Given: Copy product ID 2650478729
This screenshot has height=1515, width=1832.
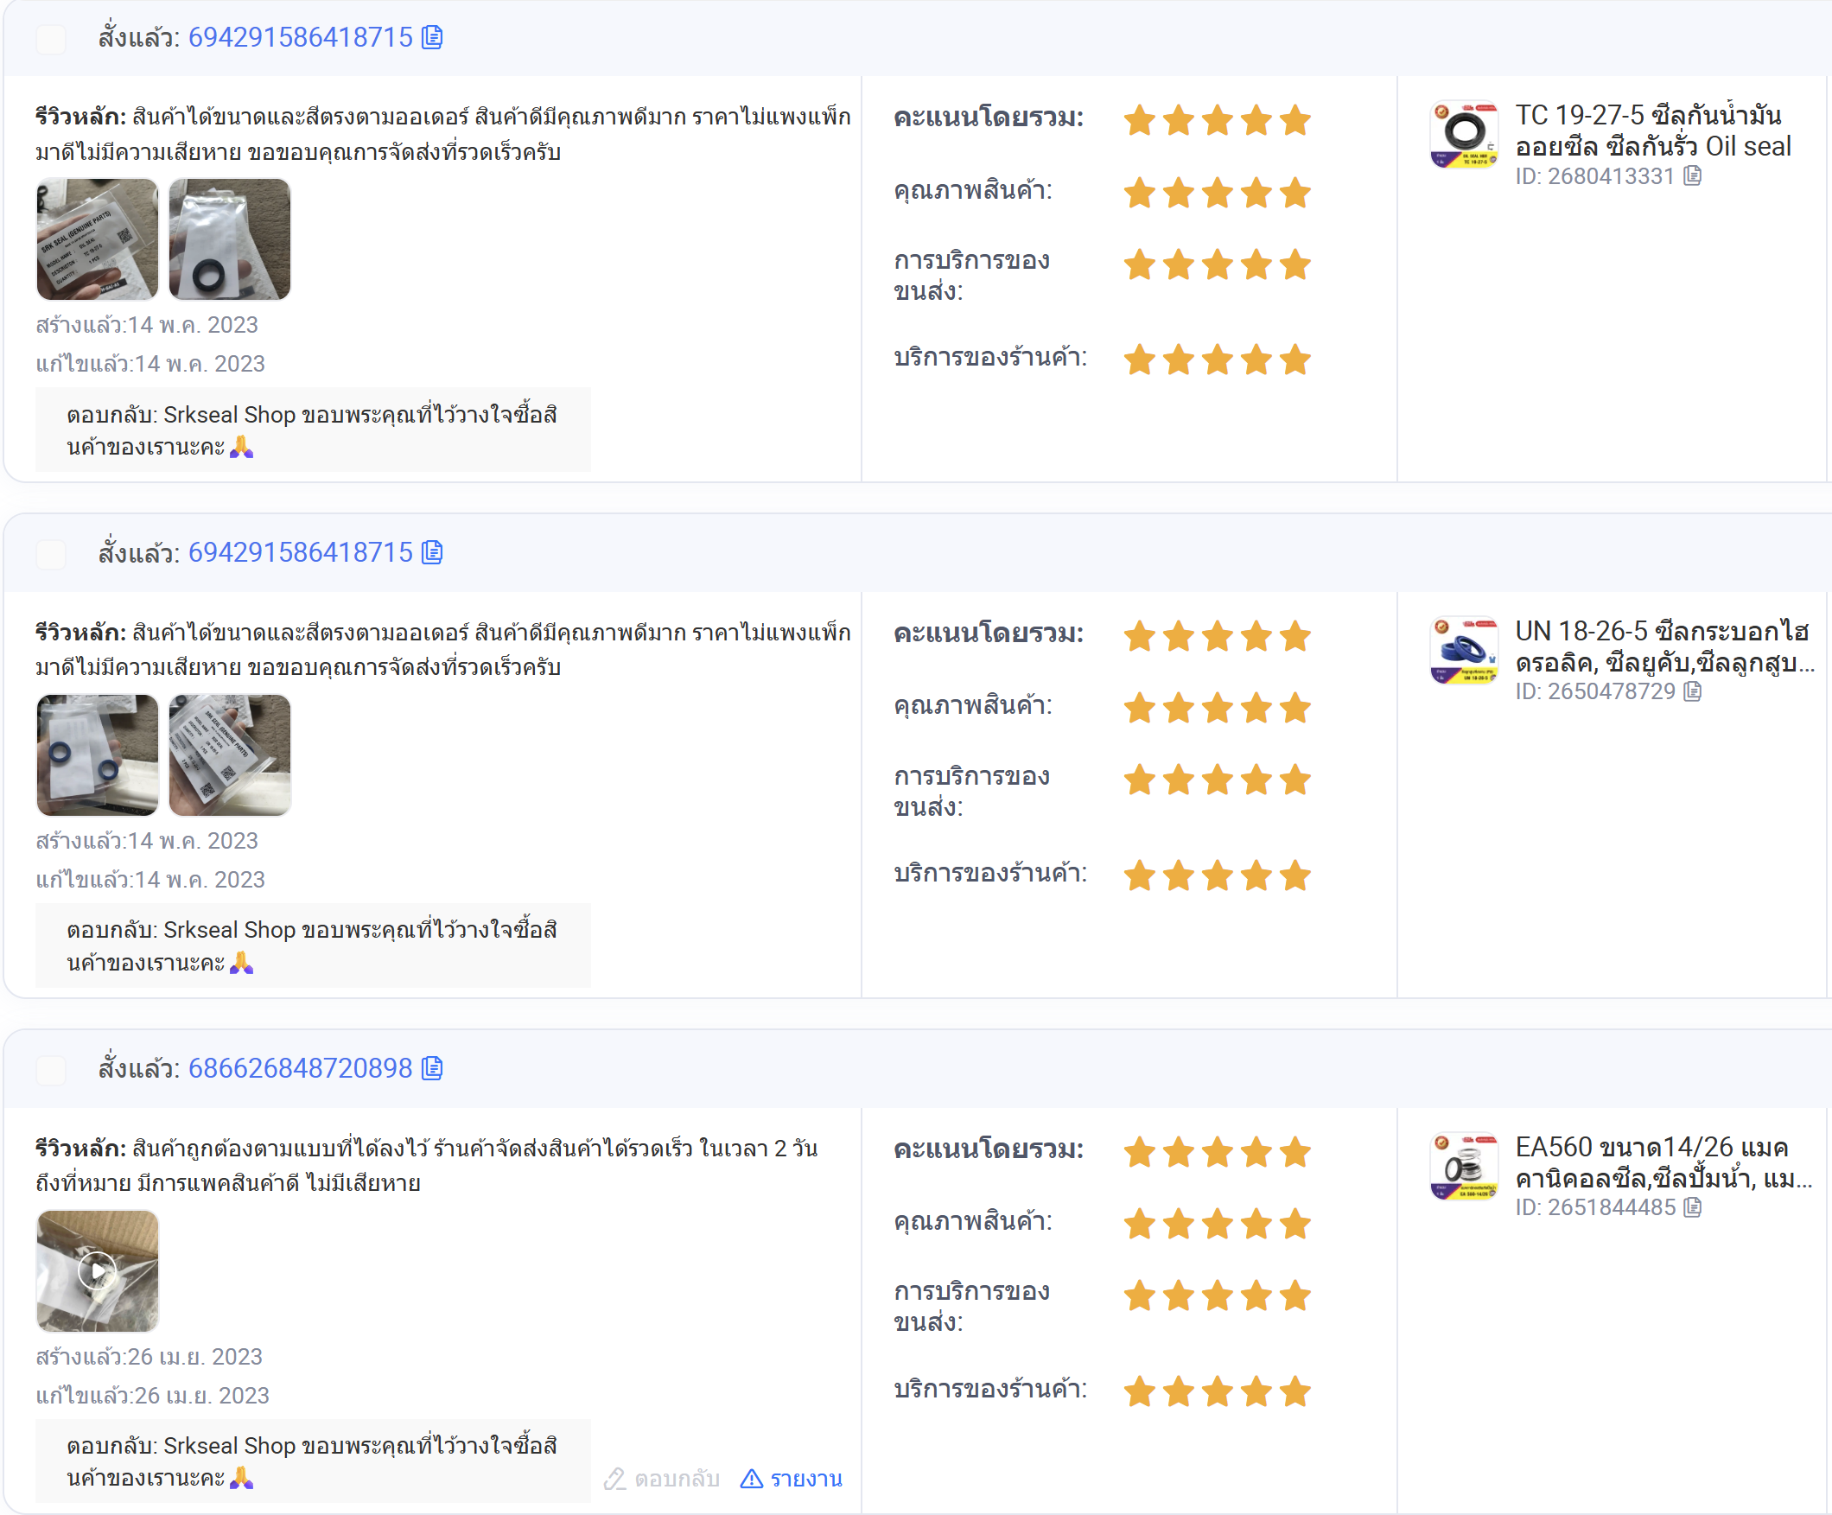Looking at the screenshot, I should pos(1692,691).
